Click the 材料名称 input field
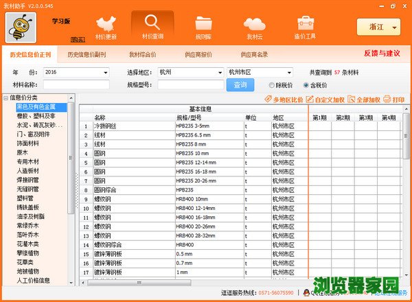Viewport: 412px width, 302px height. click(76, 85)
